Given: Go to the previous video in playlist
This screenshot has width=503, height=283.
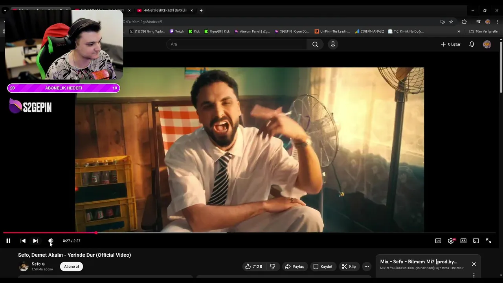Looking at the screenshot, I should click(x=23, y=241).
